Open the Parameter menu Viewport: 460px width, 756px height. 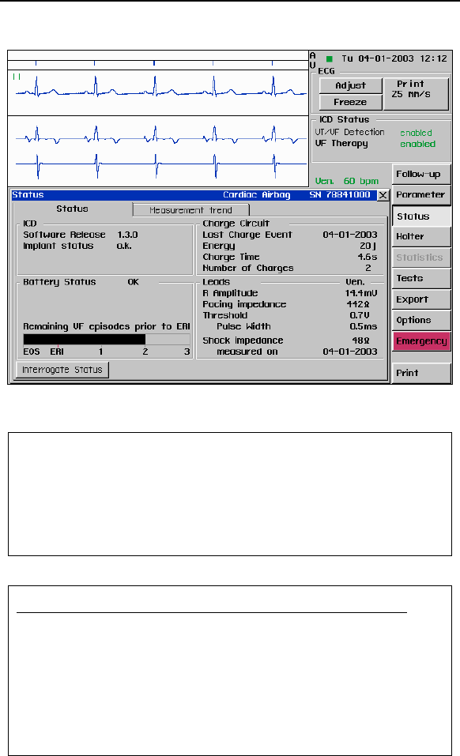[421, 195]
